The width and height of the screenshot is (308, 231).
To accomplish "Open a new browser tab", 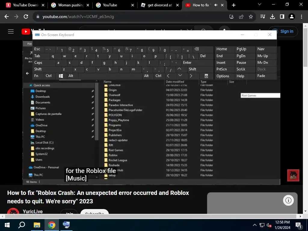I will click(233, 5).
